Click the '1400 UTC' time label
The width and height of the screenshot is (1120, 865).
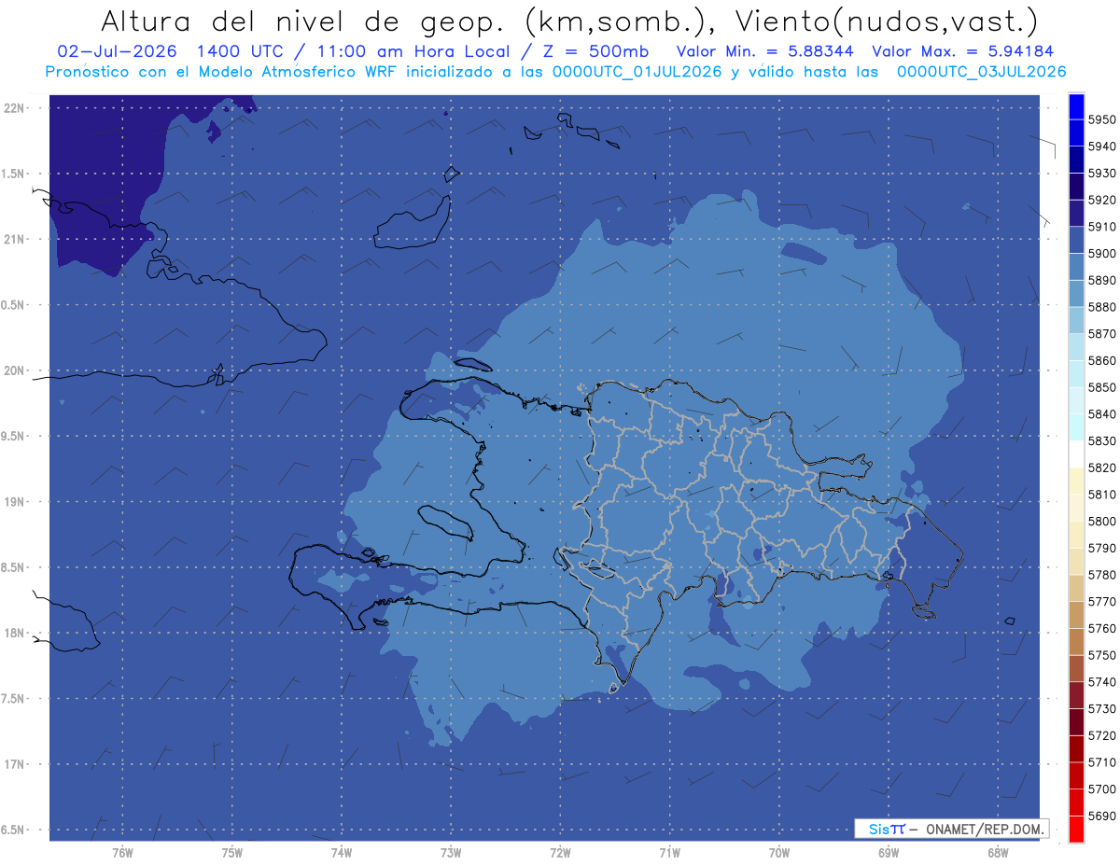pyautogui.click(x=242, y=51)
